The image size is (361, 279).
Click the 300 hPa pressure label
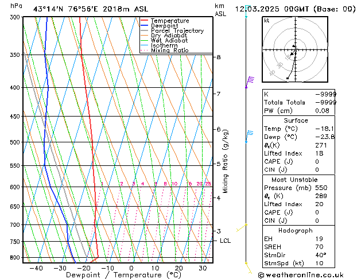coord(16,17)
